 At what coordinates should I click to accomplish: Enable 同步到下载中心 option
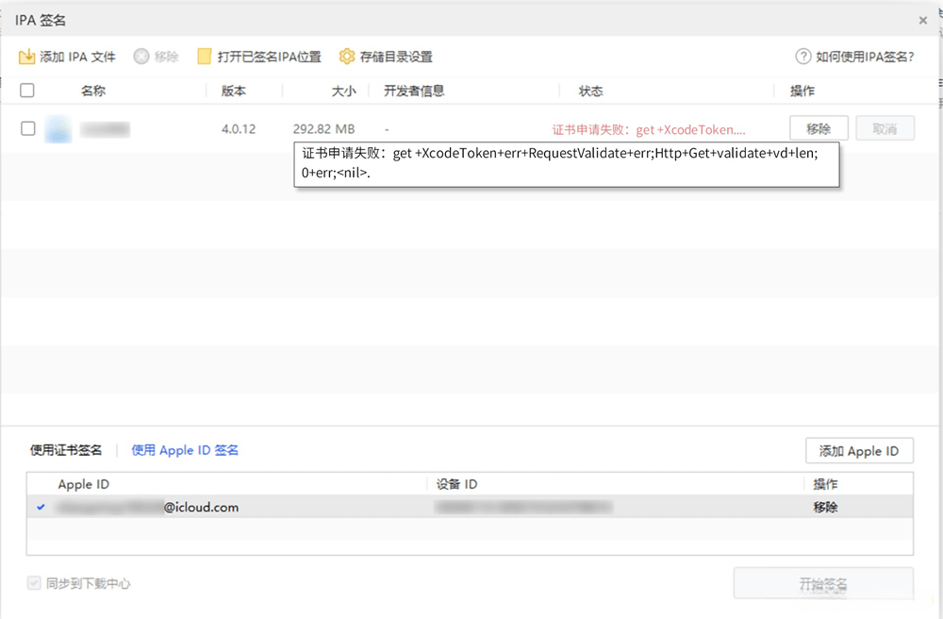click(34, 583)
